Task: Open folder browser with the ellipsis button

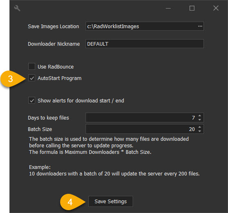Action: pos(200,26)
